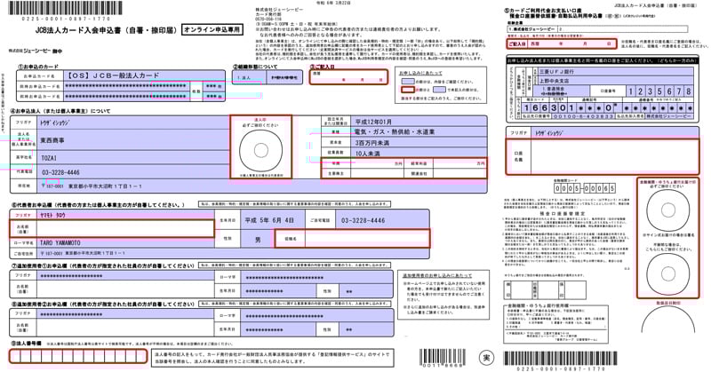
Task: Click the red-outlined swatch in the legend
Action: pyautogui.click(x=408, y=90)
